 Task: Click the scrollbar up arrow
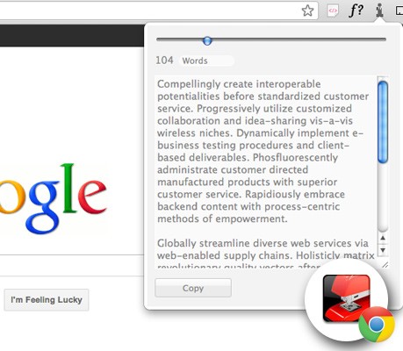383,238
